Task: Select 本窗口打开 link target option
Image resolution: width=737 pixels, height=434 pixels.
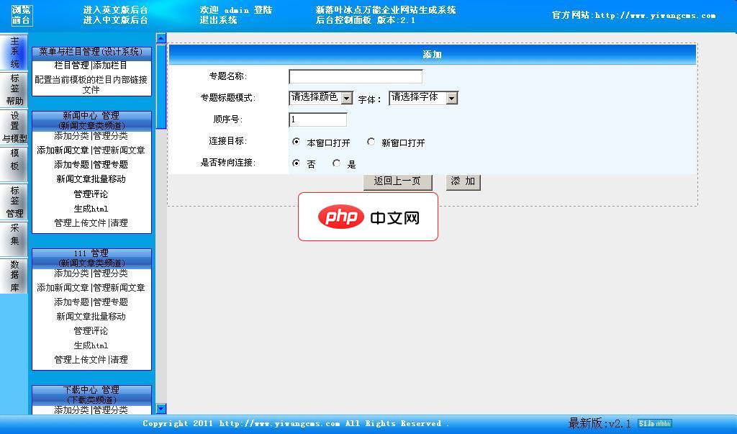Action: tap(294, 142)
